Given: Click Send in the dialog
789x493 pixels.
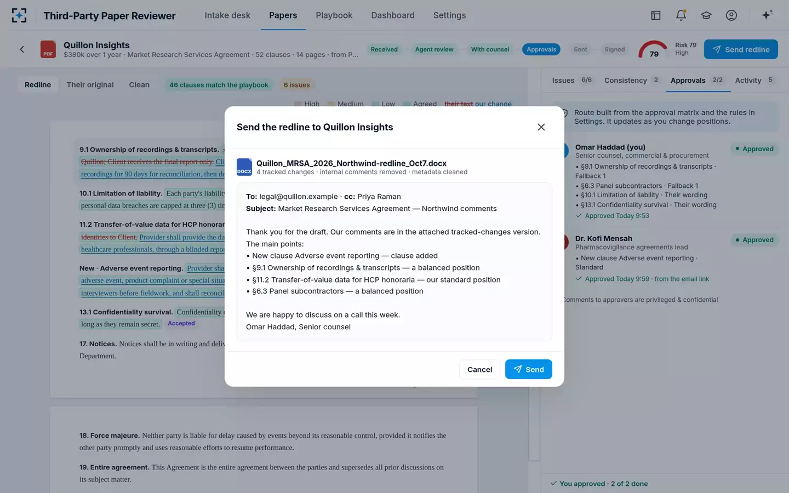Looking at the screenshot, I should point(528,369).
